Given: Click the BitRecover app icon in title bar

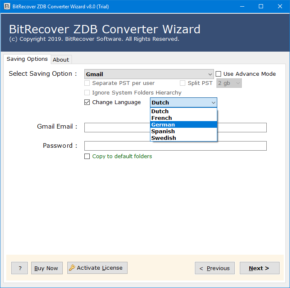Looking at the screenshot, I should [x=7, y=7].
